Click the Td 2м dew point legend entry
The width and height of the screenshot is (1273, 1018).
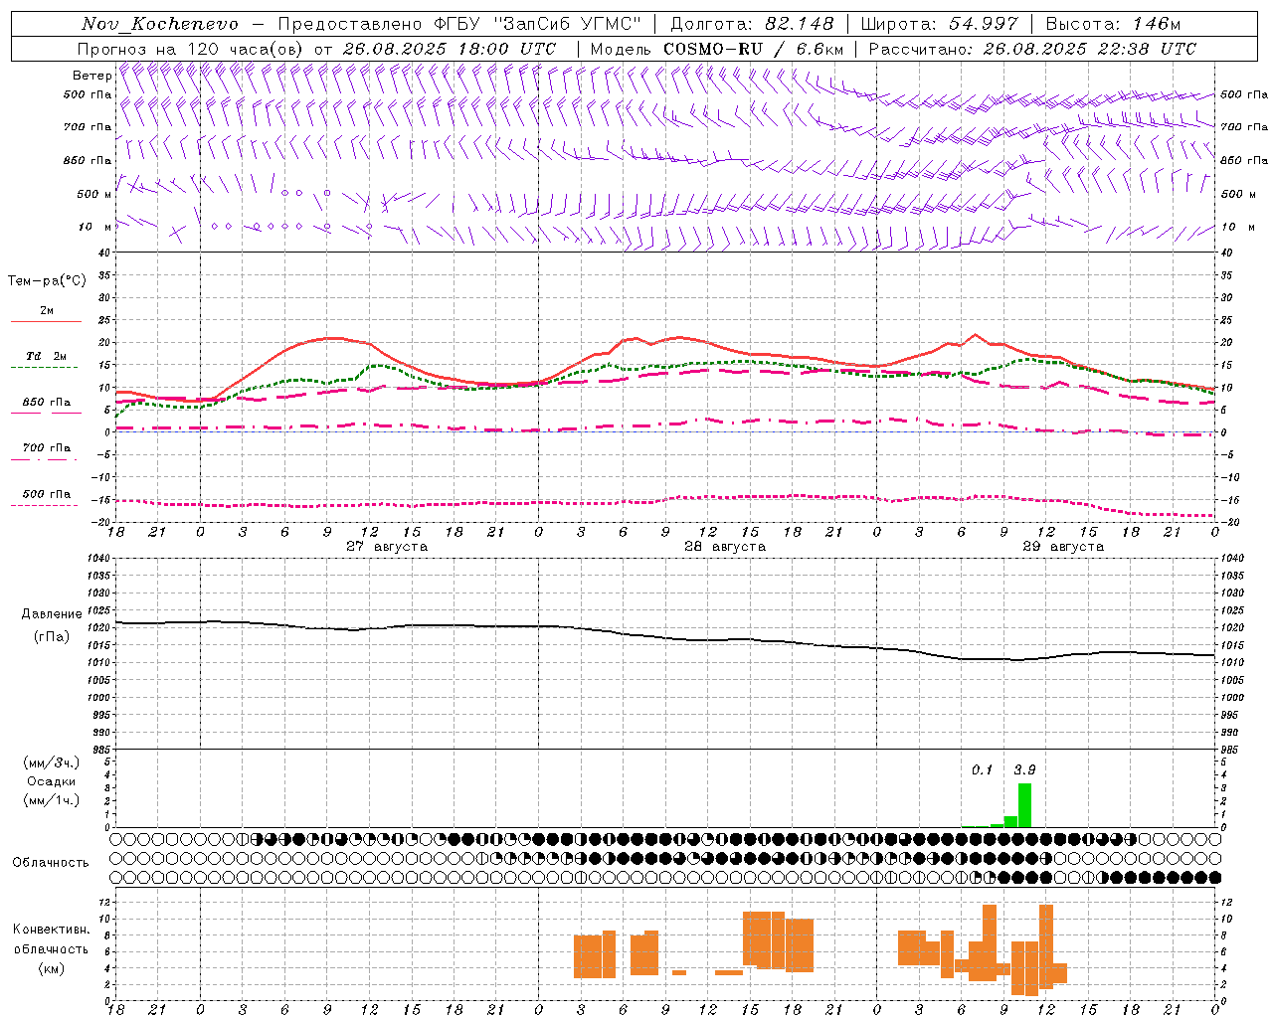coord(46,356)
